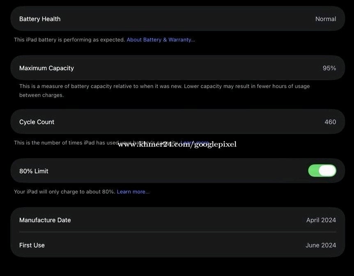Open About Battery & Warranty link
This screenshot has height=276, width=354.
coord(161,40)
